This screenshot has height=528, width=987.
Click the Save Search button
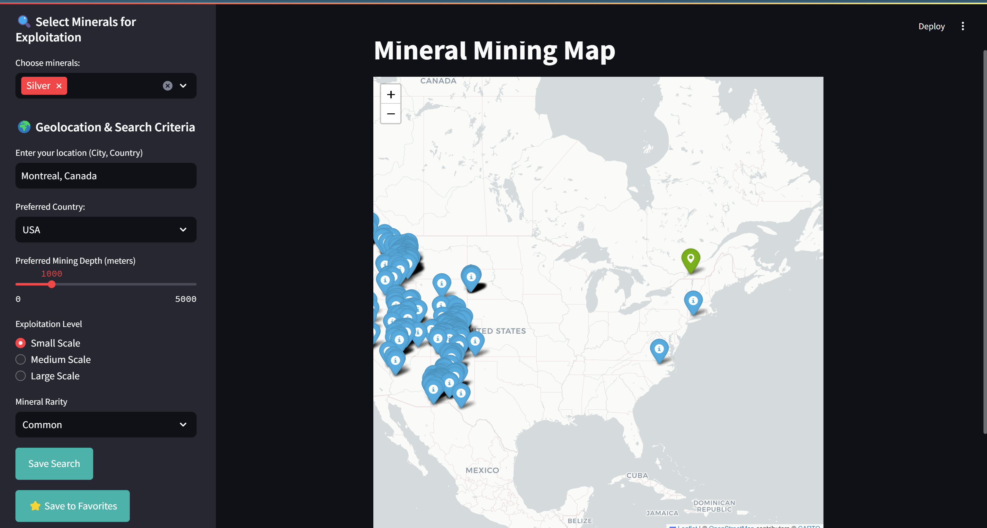point(54,464)
